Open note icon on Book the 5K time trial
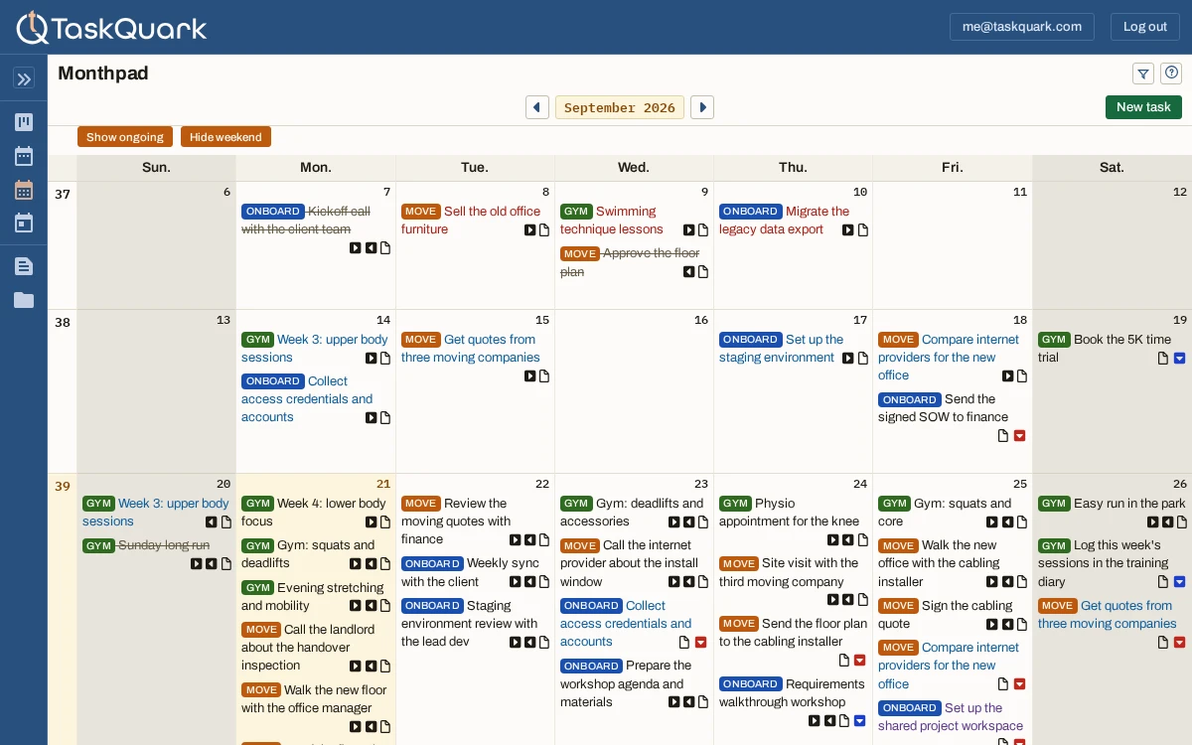1192x745 pixels. coord(1163,359)
